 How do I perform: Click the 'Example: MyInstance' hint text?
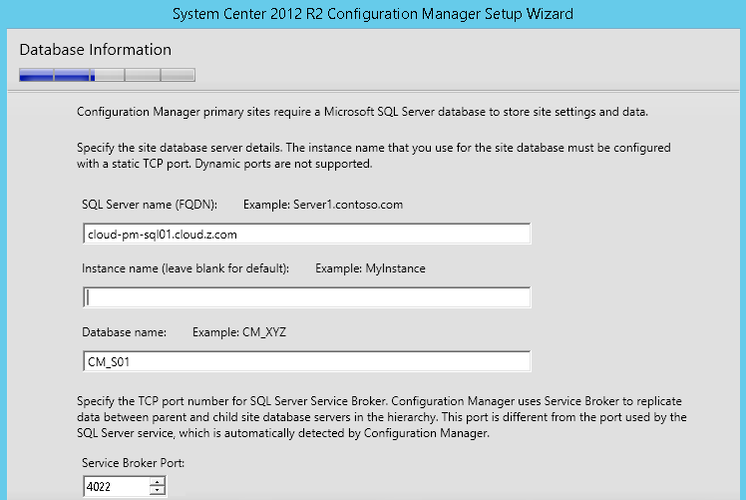point(370,268)
